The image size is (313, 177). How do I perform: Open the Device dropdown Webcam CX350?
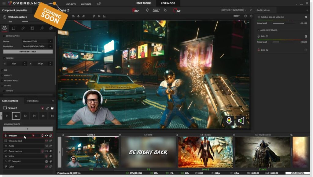click(x=37, y=41)
